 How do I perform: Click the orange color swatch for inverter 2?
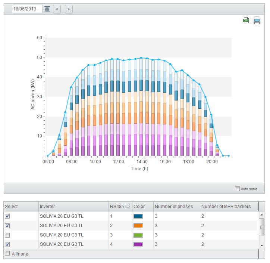tap(138, 226)
